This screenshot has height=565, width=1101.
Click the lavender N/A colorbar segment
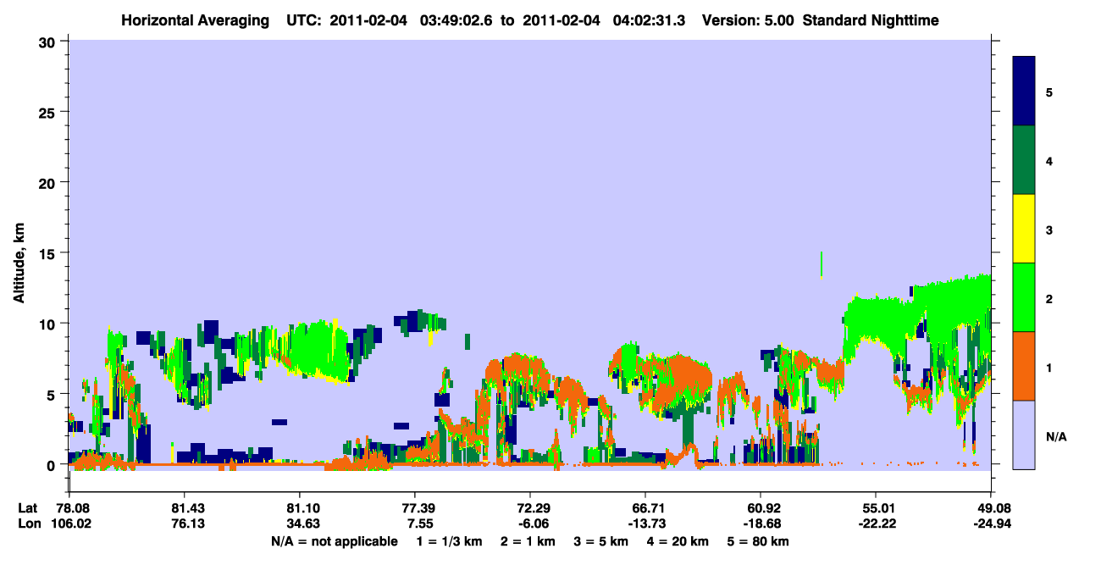(x=1025, y=434)
